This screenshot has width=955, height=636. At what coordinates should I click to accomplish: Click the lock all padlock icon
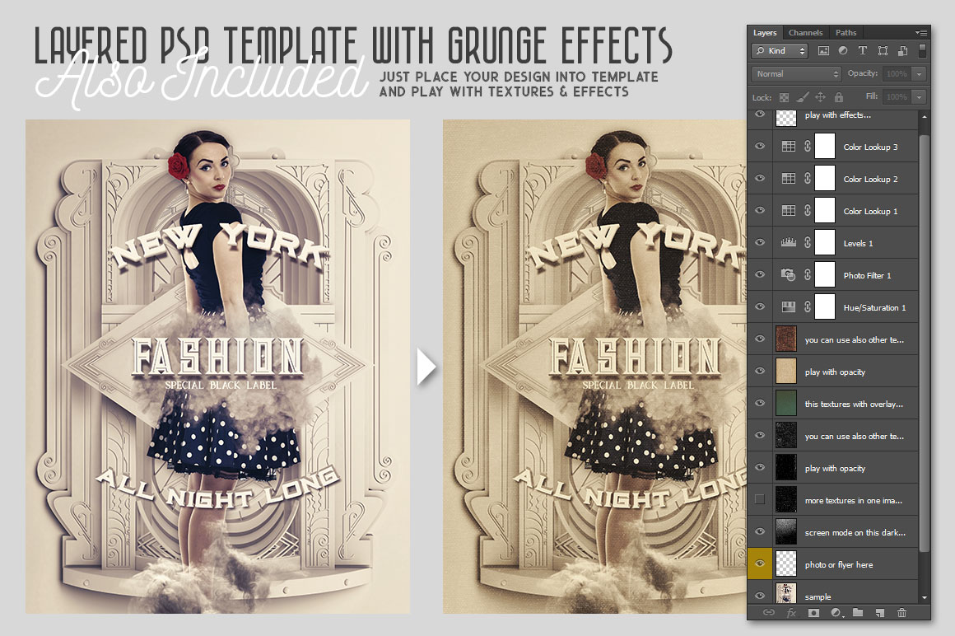pyautogui.click(x=838, y=97)
